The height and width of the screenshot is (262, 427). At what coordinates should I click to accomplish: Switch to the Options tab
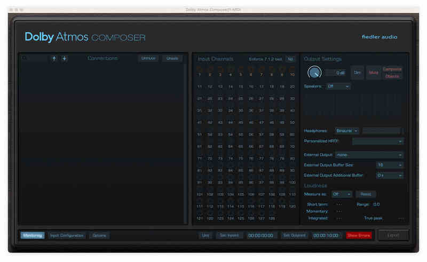pos(99,235)
